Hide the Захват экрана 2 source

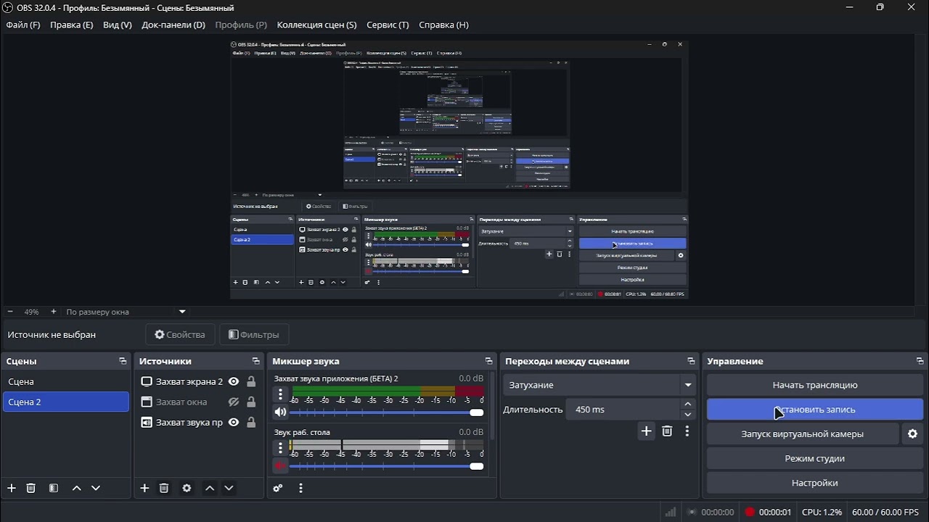(234, 381)
